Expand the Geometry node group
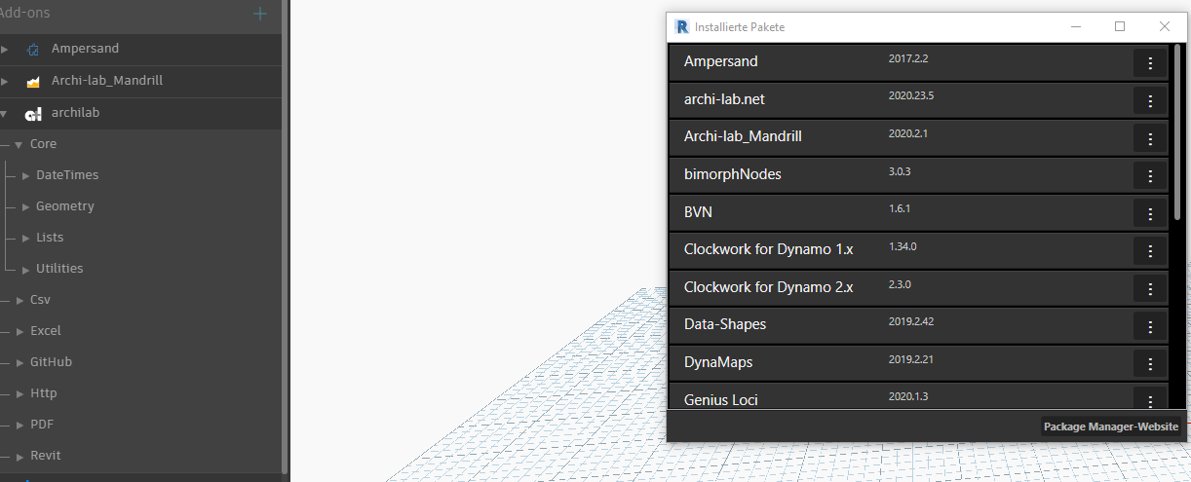Image resolution: width=1191 pixels, height=482 pixels. click(26, 206)
